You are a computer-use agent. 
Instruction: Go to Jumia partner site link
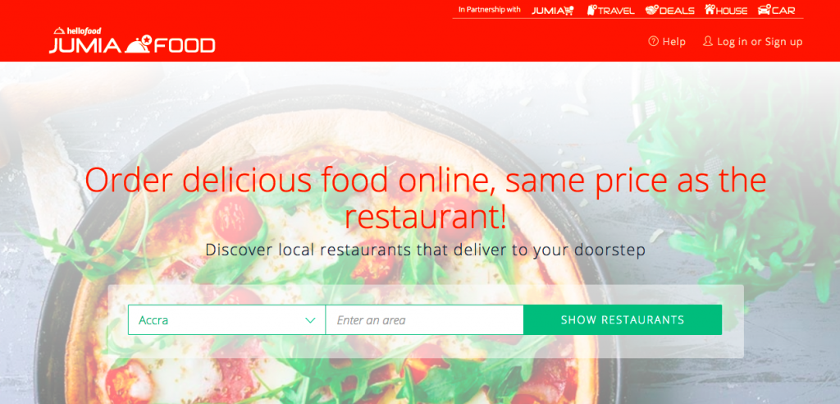pos(553,10)
